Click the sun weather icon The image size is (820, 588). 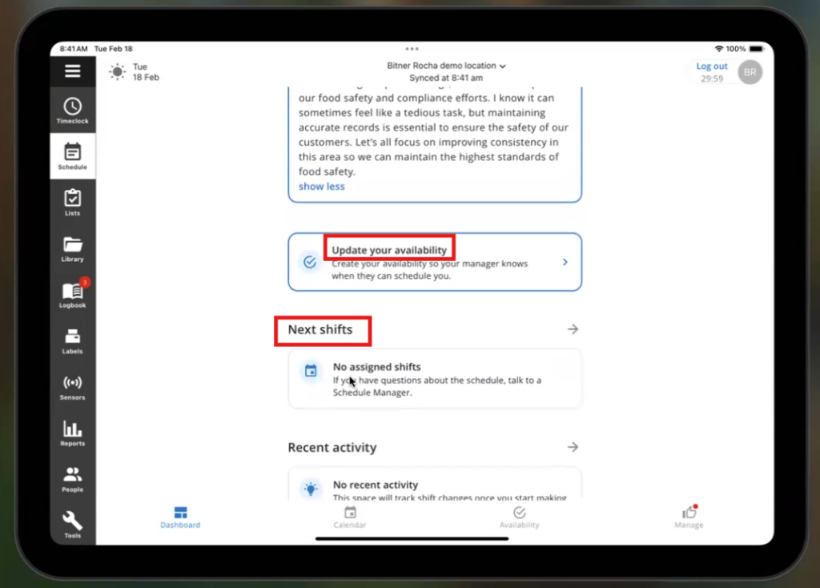(x=118, y=71)
